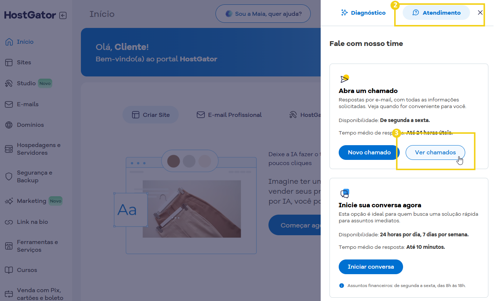This screenshot has height=301, width=495.
Task: Open the Início home icon in sidebar
Action: click(x=9, y=42)
